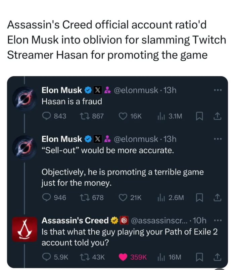Open more options on the Sell-out tweet
The image size is (235, 270).
point(218,139)
